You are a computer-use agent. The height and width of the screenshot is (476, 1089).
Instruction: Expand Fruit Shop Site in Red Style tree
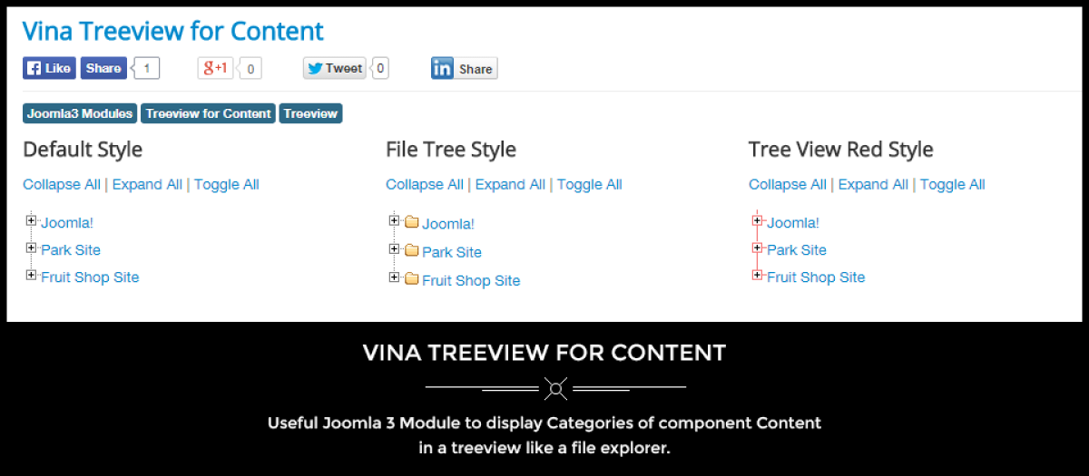coord(758,275)
